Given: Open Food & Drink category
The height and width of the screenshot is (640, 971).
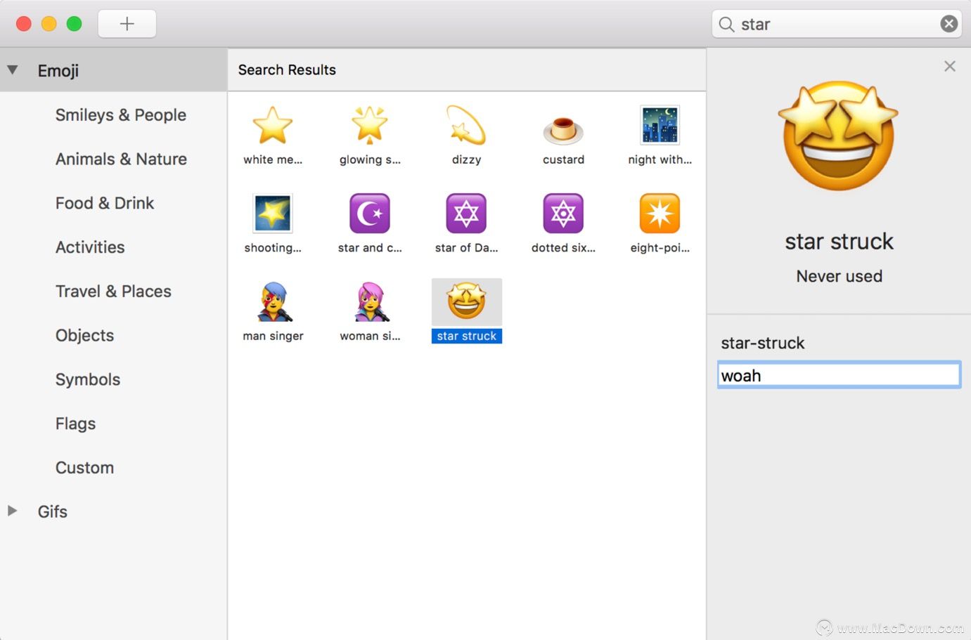Looking at the screenshot, I should tap(105, 203).
